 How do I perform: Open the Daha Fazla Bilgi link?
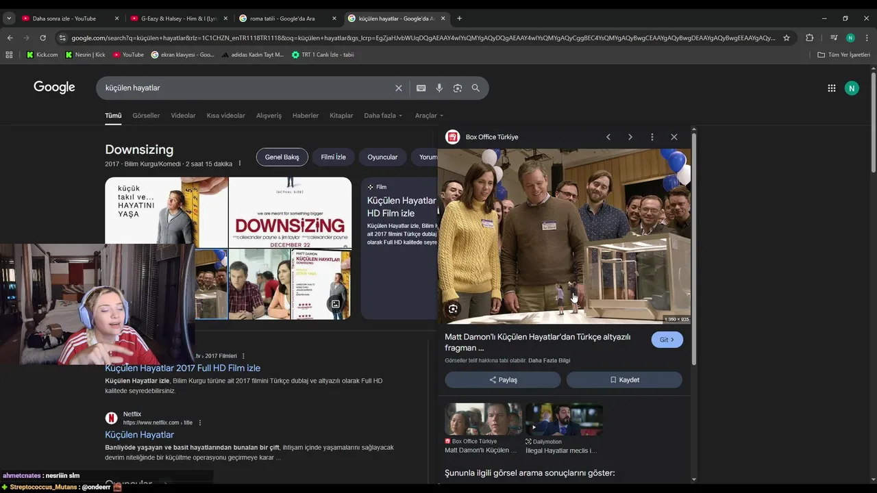coord(549,360)
